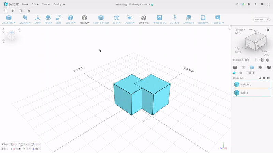
Task: Click the info icon in header
Action: (262, 4)
